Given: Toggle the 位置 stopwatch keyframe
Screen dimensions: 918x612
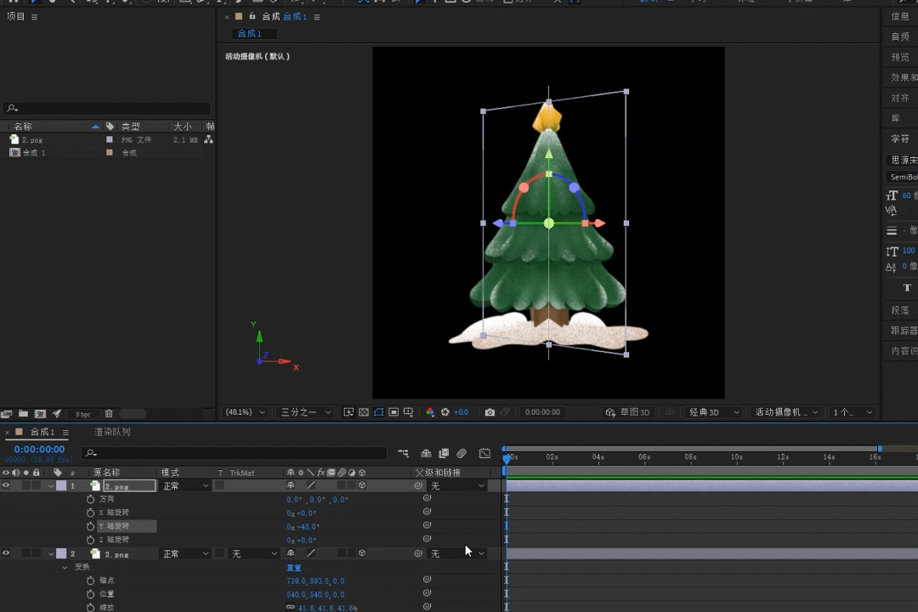Looking at the screenshot, I should tap(91, 594).
